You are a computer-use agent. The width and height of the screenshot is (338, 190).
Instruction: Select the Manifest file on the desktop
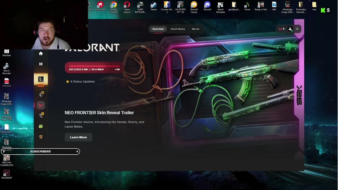pyautogui.click(x=7, y=53)
